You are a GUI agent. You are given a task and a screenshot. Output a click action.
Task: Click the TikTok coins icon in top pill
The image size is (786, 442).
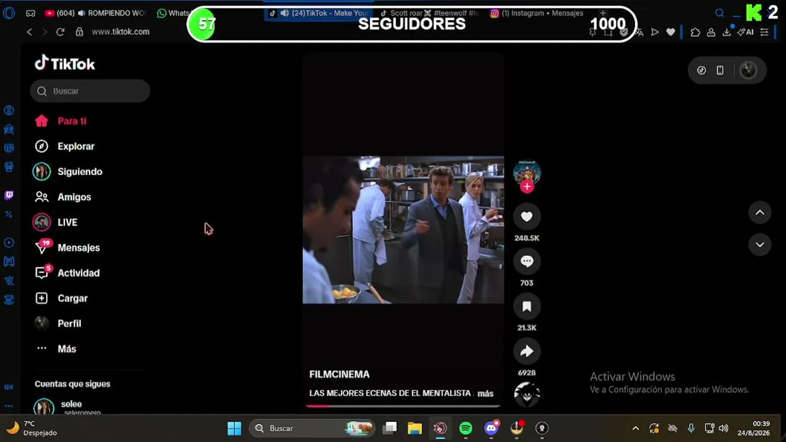coord(701,70)
